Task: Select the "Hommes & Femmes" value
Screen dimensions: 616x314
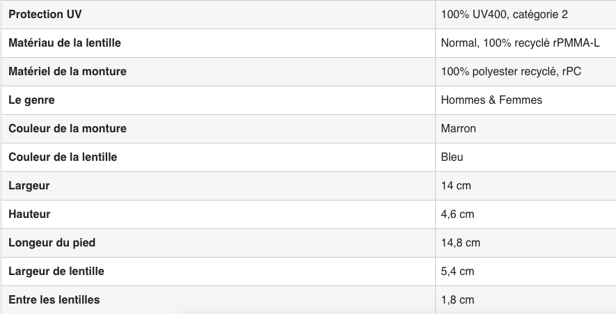Action: [491, 100]
